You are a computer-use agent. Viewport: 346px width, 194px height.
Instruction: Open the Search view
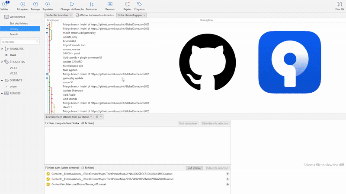tap(13, 34)
